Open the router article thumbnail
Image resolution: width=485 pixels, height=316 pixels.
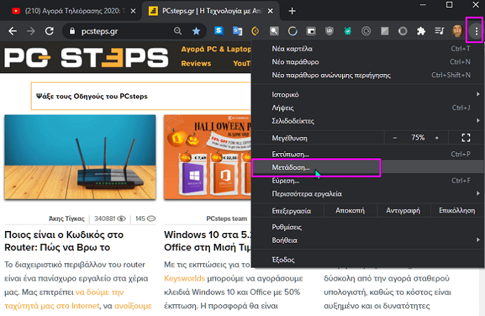point(80,157)
